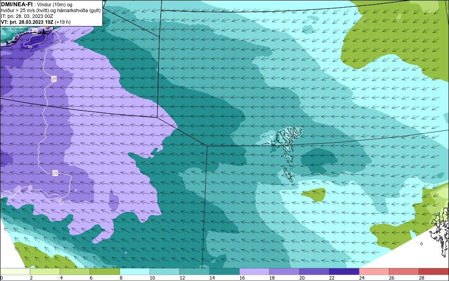Click the legend scale value "10"

click(x=152, y=278)
